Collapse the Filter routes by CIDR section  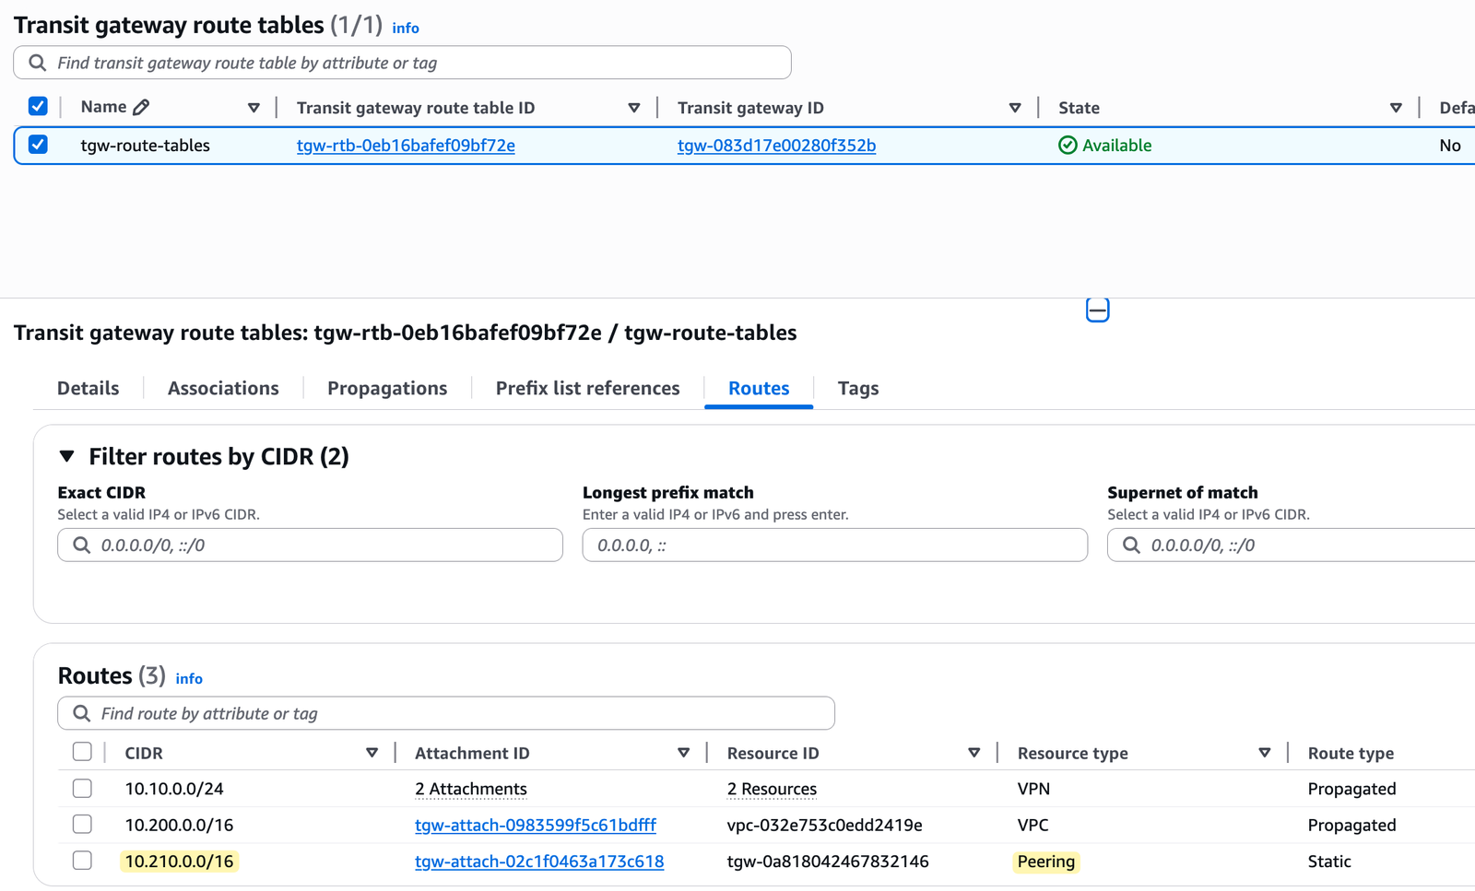(65, 455)
